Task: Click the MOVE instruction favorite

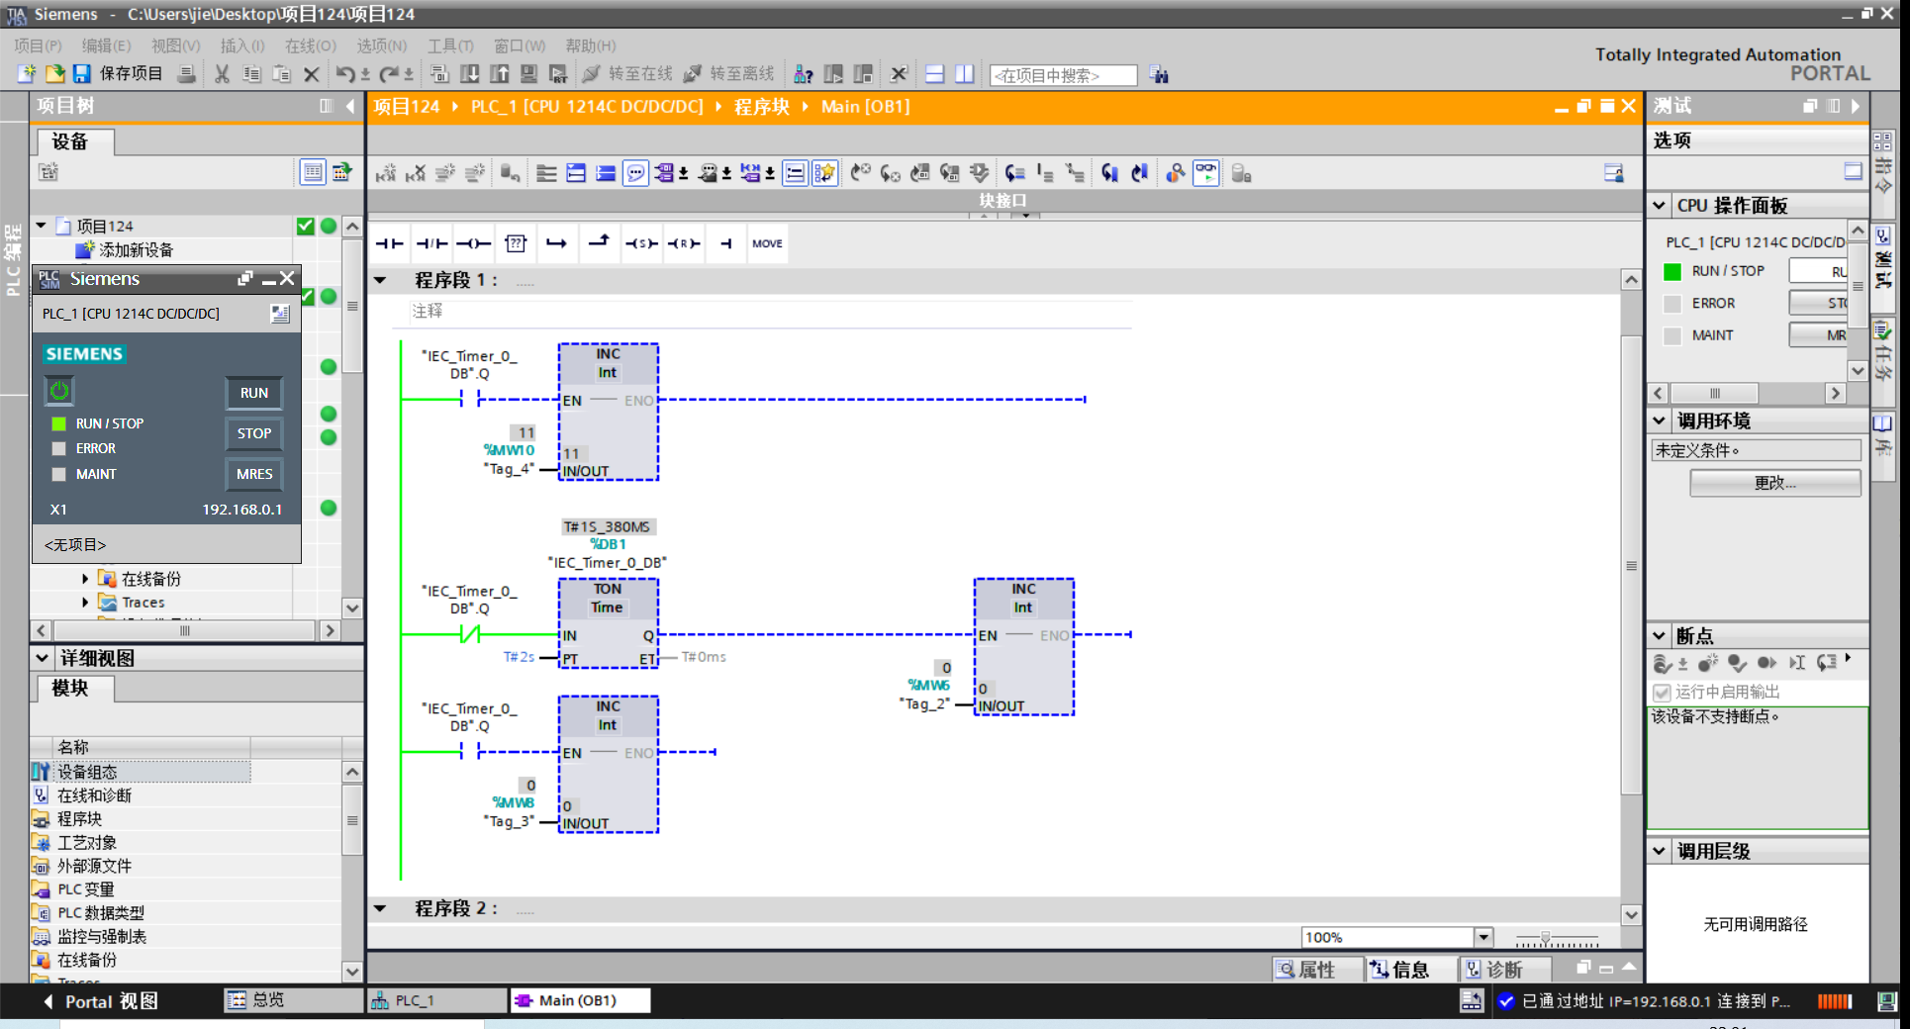Action: tap(767, 243)
